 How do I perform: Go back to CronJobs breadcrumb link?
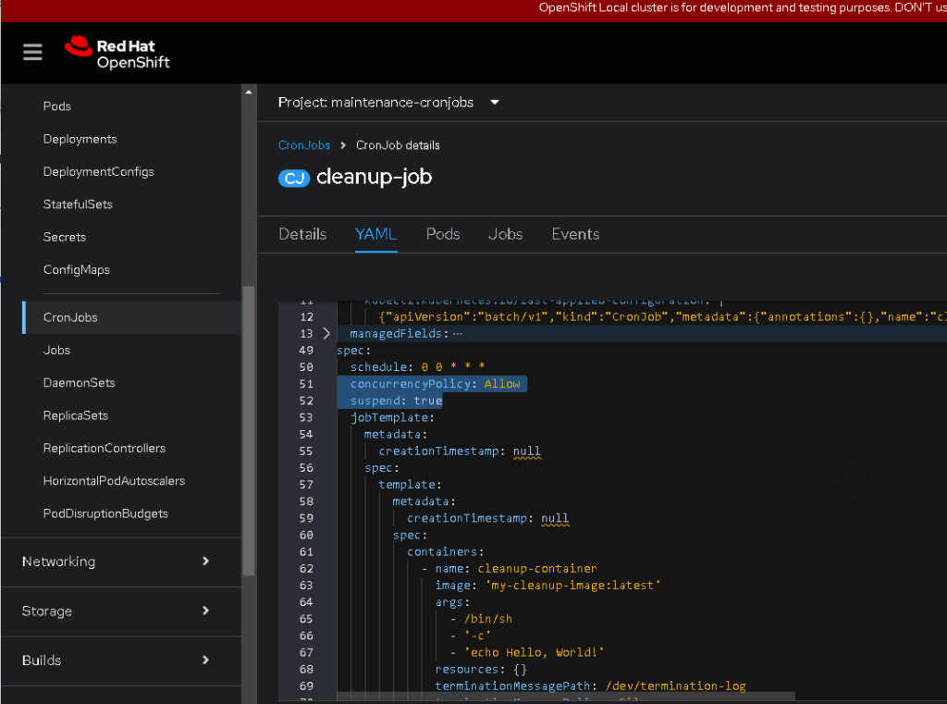[303, 145]
